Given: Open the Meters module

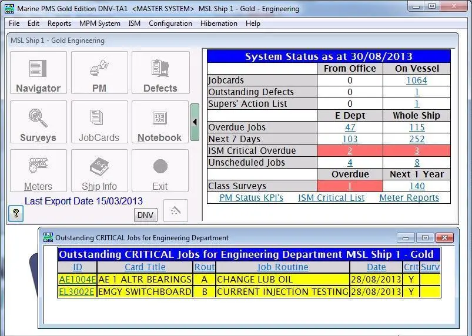Looking at the screenshot, I should [x=38, y=170].
